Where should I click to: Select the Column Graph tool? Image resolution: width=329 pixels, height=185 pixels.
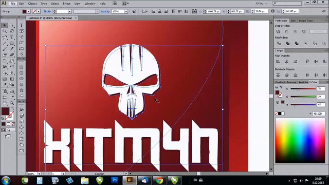pos(12,91)
